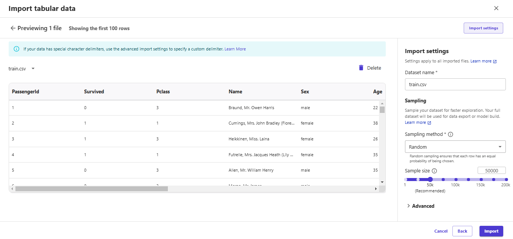Click the table's vertical scroll up arrow
The height and width of the screenshot is (239, 513).
(x=382, y=104)
